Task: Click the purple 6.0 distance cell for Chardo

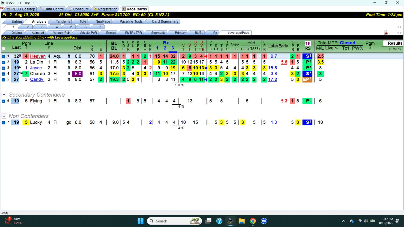Action: 77,73
